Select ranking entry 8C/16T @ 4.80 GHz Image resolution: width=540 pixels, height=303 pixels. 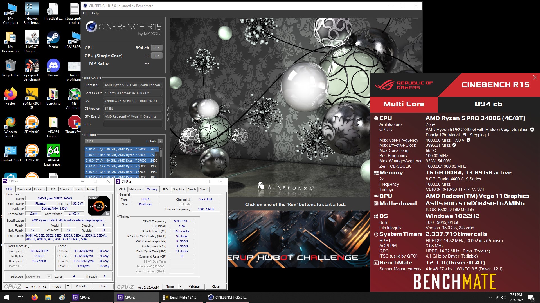122,149
